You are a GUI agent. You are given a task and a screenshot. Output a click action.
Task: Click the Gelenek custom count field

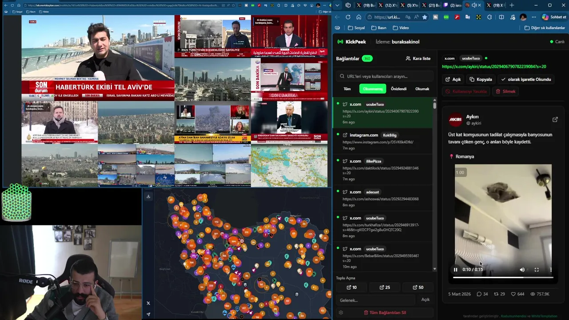(x=376, y=300)
